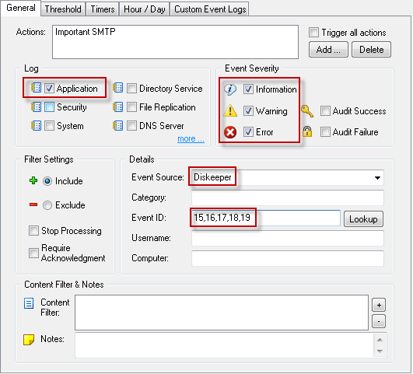The image size is (413, 374).
Task: Click the red Error cross icon
Action: tap(230, 132)
